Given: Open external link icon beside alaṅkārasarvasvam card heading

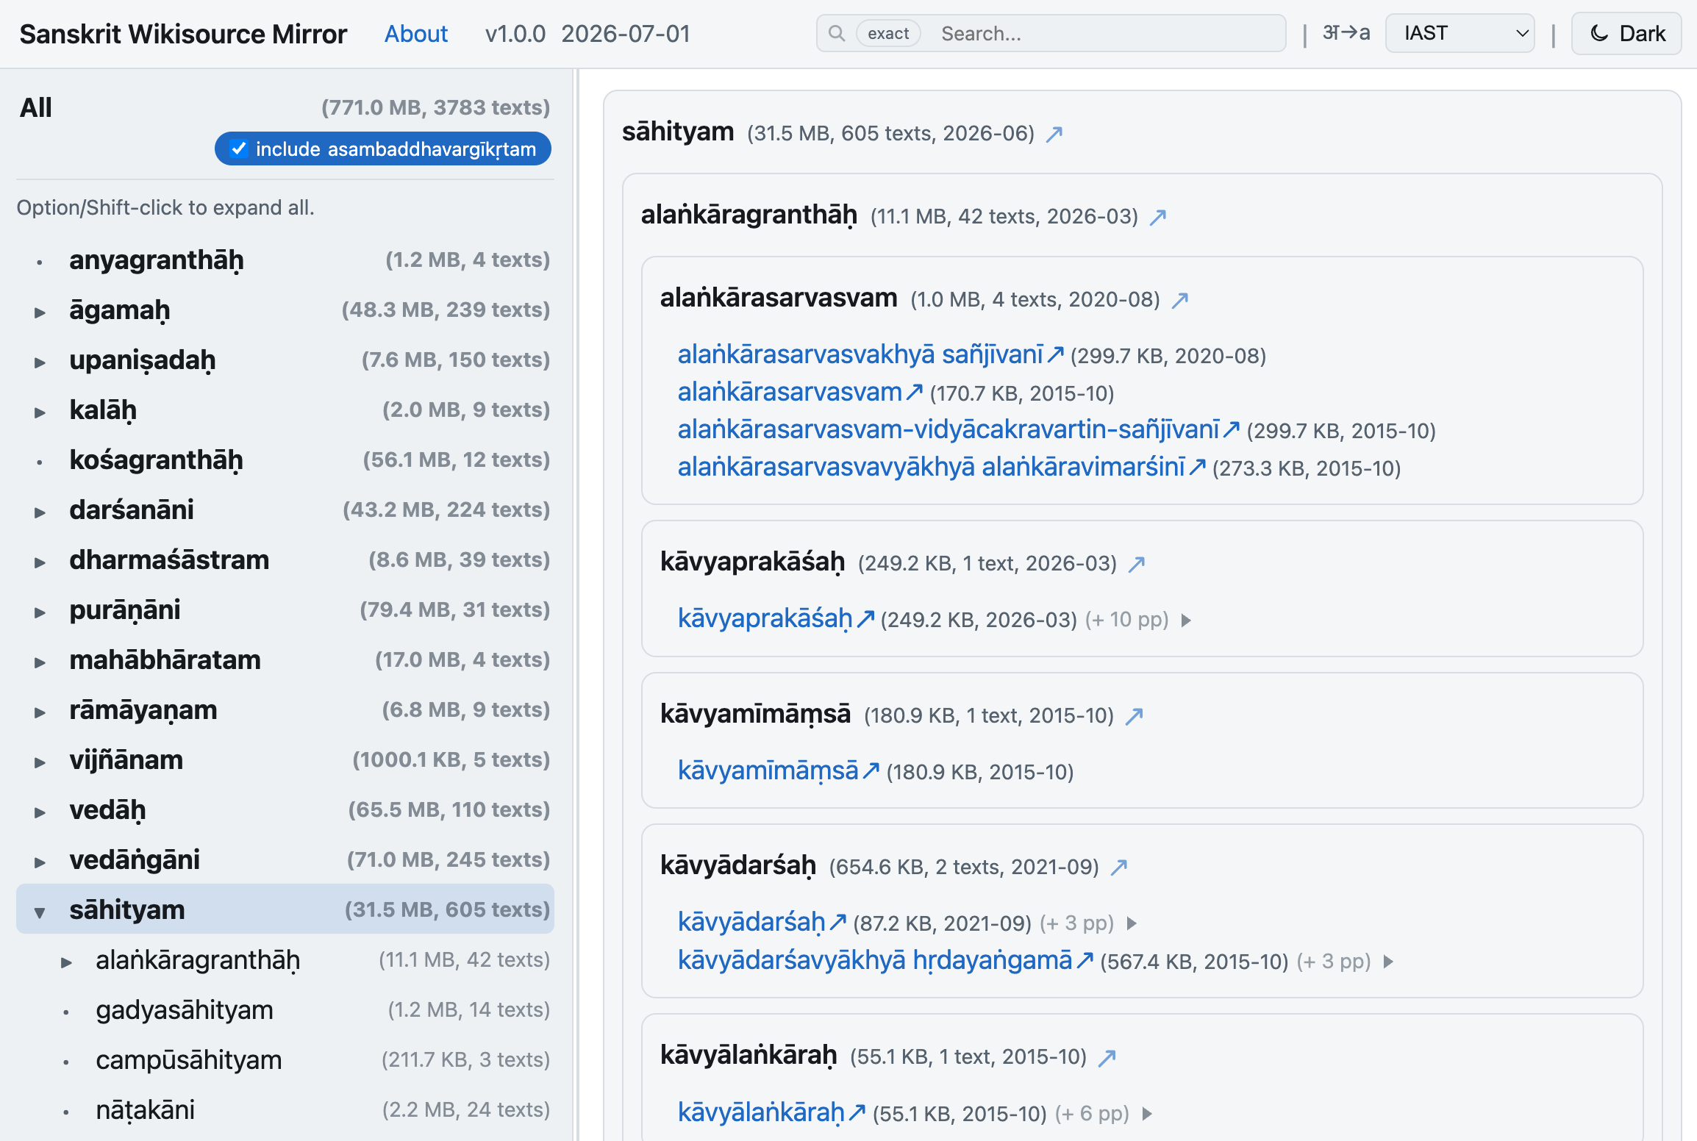Looking at the screenshot, I should click(1180, 300).
